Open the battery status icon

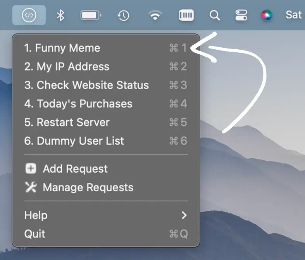click(91, 15)
